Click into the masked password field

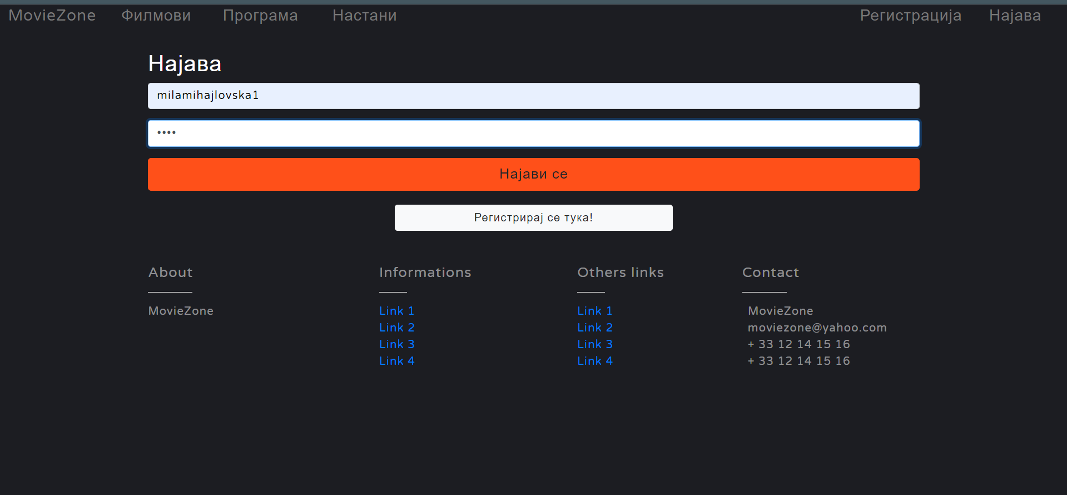[x=533, y=133]
